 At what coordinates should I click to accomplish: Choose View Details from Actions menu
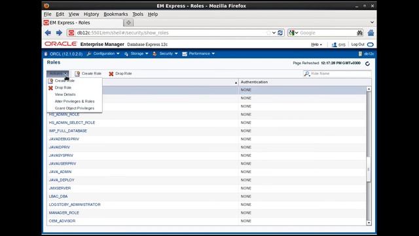click(65, 94)
